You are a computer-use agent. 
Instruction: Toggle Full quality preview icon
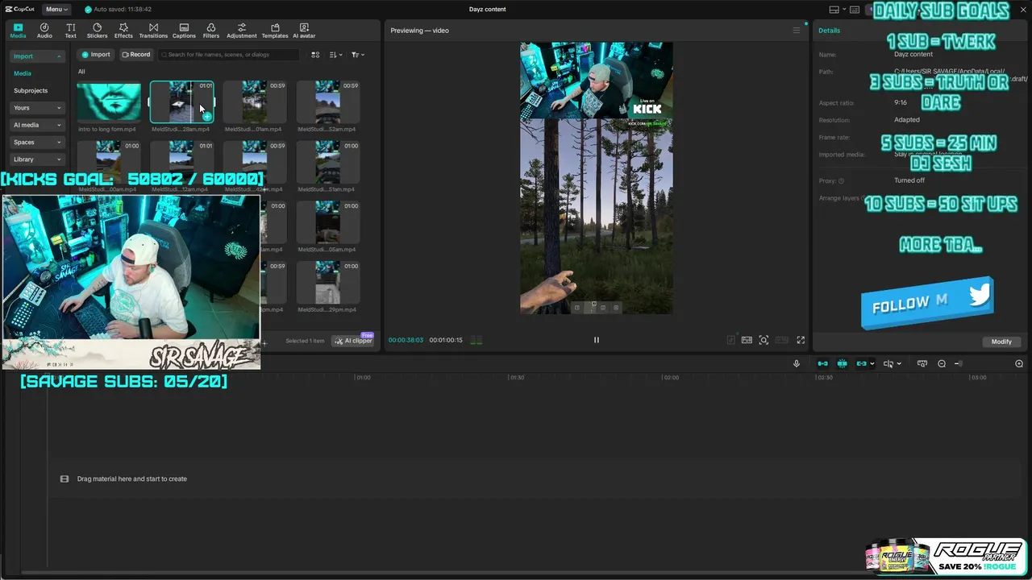pyautogui.click(x=747, y=340)
